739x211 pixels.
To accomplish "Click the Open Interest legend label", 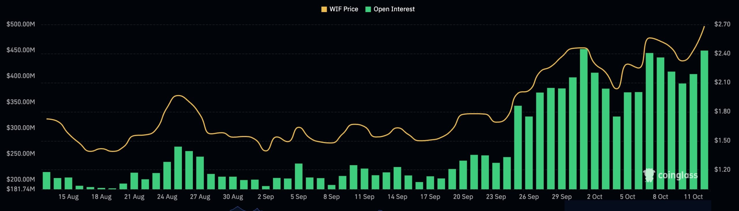I will click(x=394, y=9).
